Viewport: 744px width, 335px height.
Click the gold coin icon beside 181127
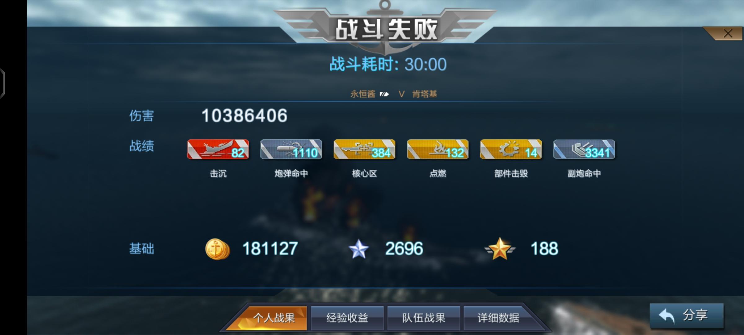pos(218,249)
